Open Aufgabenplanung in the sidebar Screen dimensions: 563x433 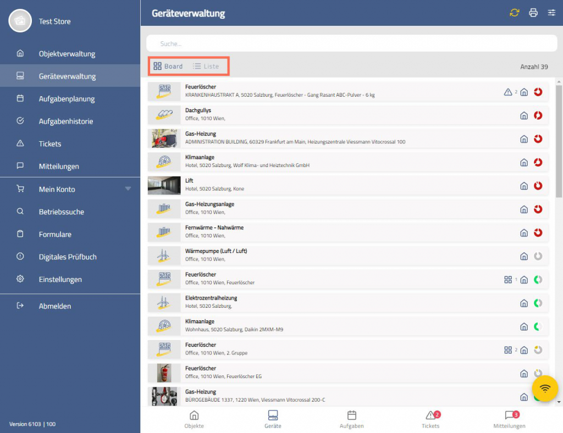click(x=67, y=99)
